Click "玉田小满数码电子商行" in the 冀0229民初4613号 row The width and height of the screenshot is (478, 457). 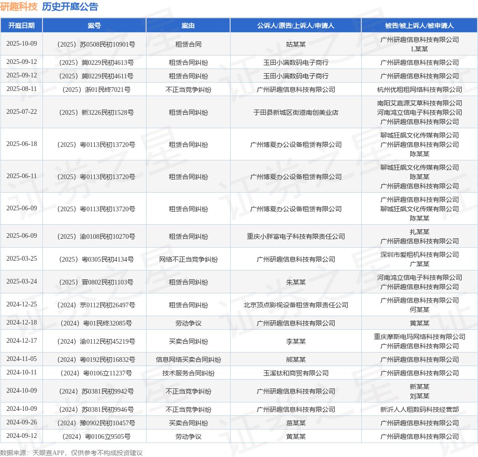(x=295, y=62)
